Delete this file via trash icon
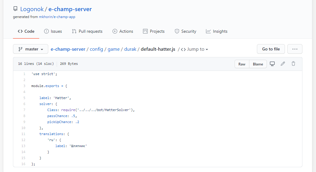316x172 pixels. click(x=293, y=64)
